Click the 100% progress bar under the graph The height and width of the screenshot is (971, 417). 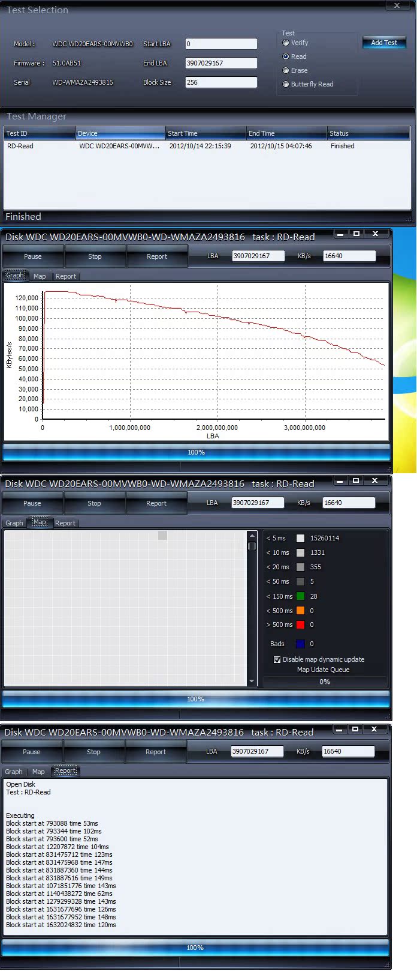click(x=197, y=452)
